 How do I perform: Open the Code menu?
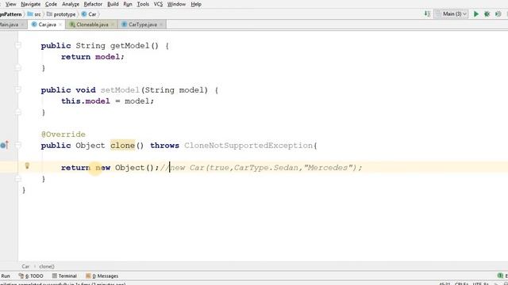51,4
